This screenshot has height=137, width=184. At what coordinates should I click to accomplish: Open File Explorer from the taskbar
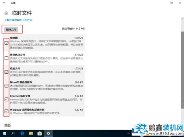coord(31,133)
